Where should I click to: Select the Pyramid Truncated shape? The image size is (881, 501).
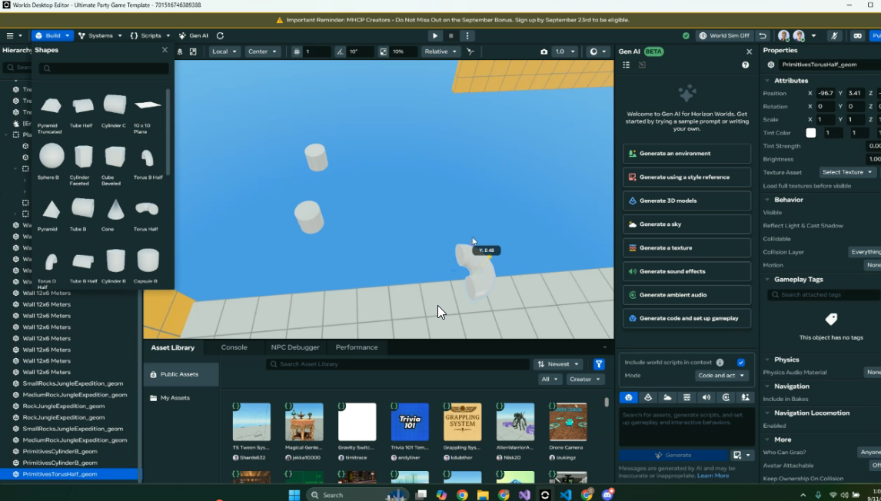[x=50, y=114]
